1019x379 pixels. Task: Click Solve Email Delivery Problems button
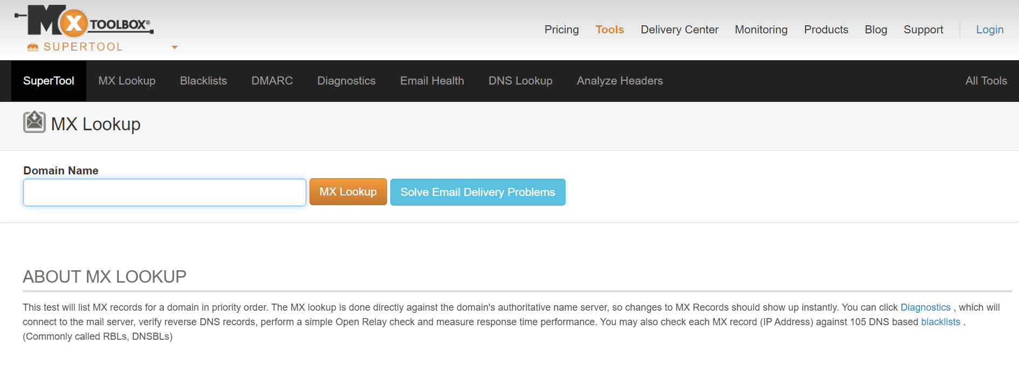pos(478,192)
